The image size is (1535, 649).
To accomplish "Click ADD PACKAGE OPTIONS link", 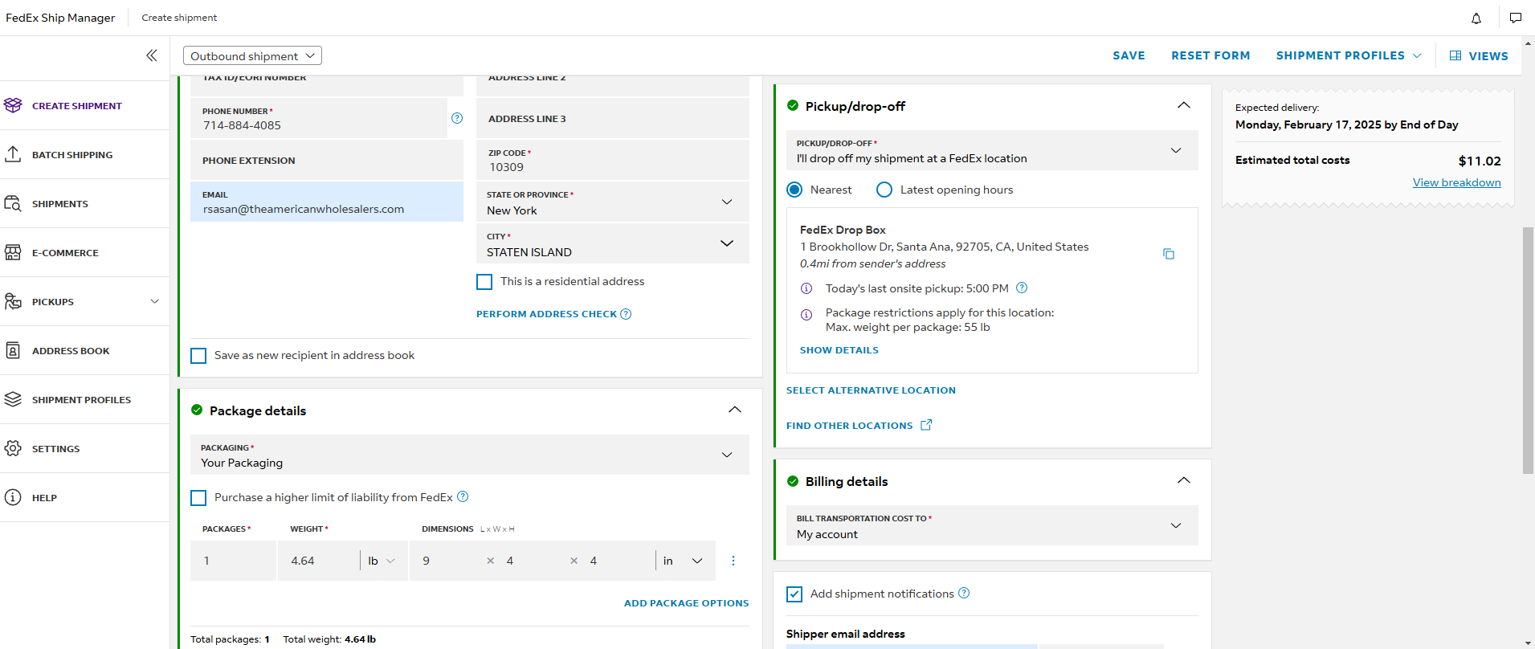I will coord(686,603).
